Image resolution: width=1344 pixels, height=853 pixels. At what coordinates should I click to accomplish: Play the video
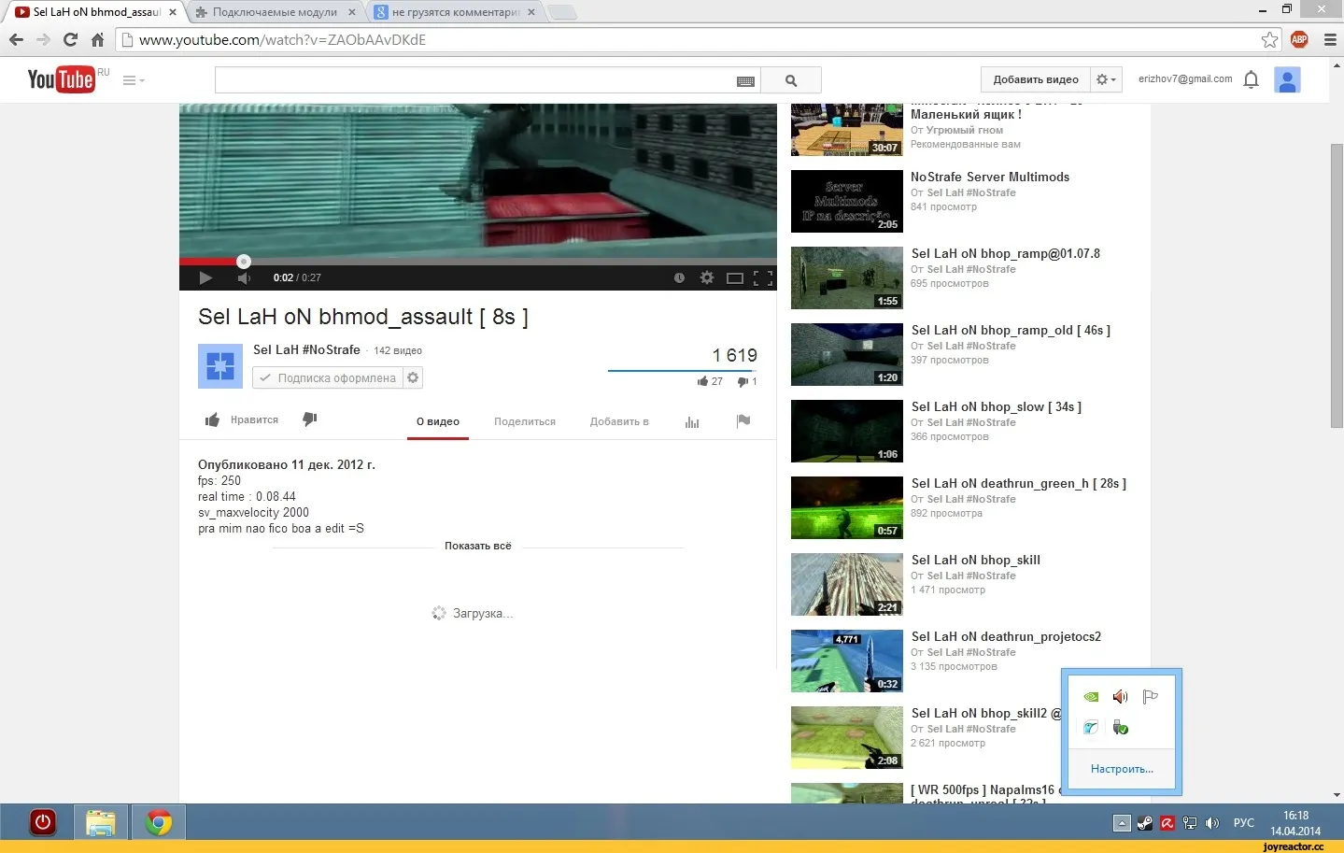point(205,277)
